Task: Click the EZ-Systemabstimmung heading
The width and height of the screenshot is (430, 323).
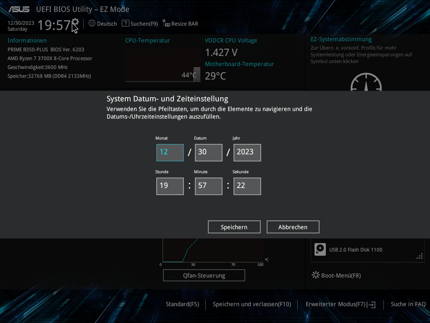Action: pyautogui.click(x=341, y=39)
